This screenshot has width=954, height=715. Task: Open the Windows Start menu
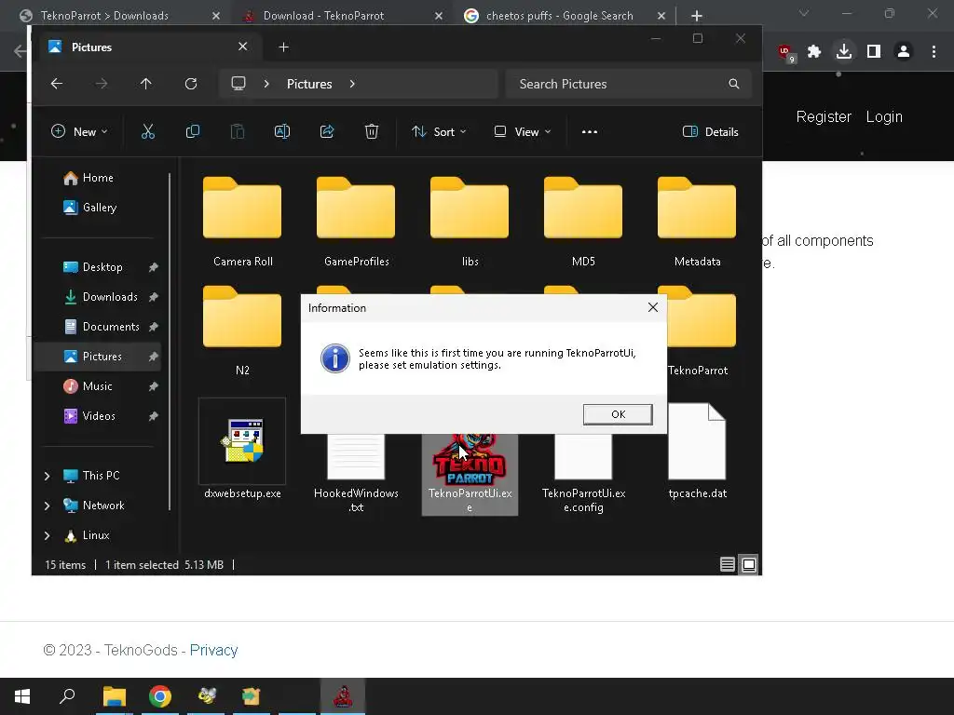coord(22,696)
